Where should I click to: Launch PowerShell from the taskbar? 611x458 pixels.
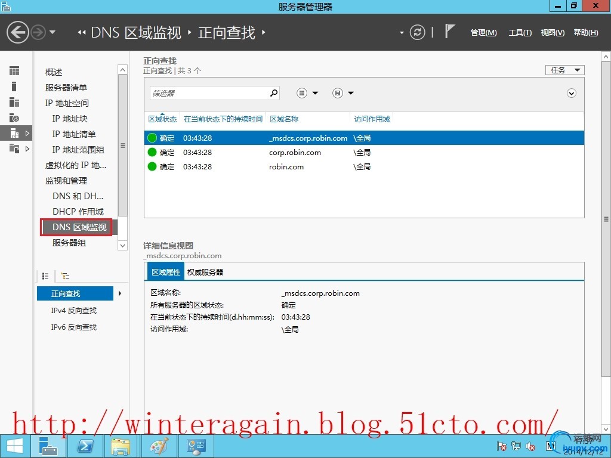85,446
